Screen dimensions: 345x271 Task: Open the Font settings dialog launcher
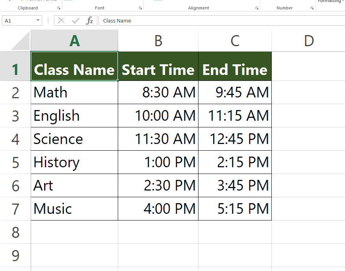click(140, 7)
